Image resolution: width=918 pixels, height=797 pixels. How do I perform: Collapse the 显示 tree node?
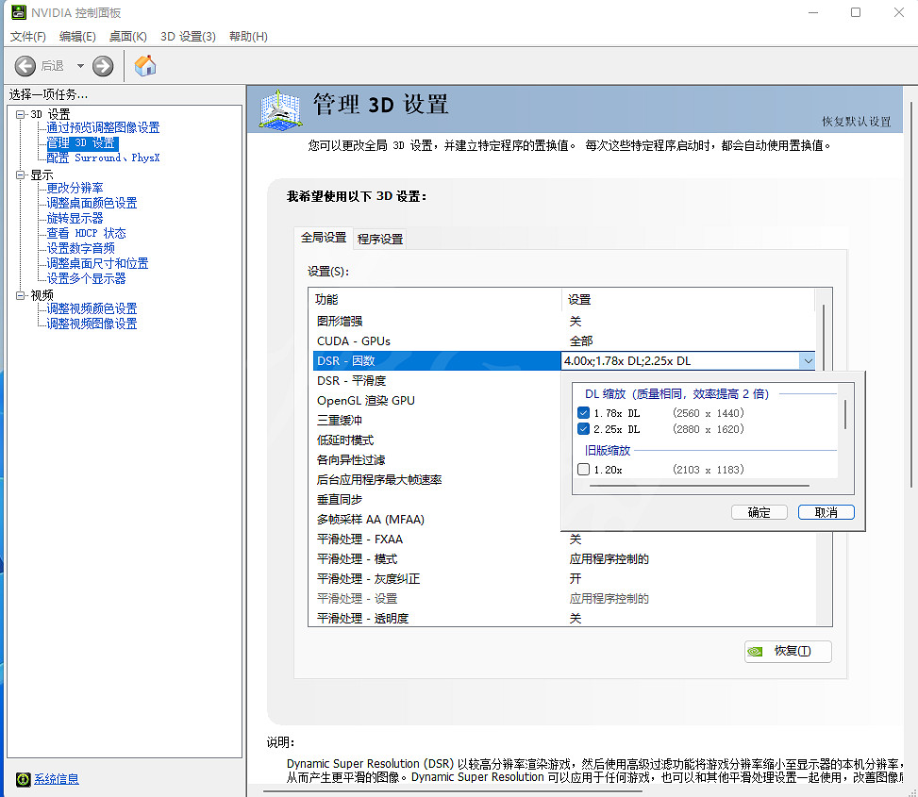[21, 174]
